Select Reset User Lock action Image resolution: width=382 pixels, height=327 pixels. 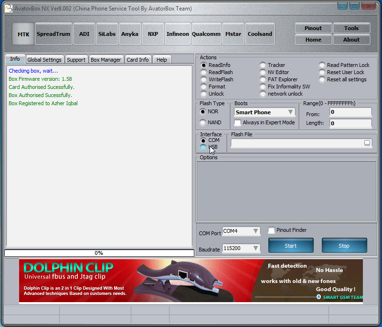pos(341,72)
